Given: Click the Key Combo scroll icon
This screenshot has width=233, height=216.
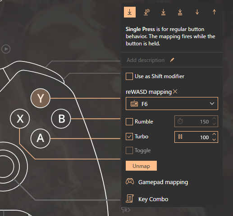Looking at the screenshot, I should [130, 198].
